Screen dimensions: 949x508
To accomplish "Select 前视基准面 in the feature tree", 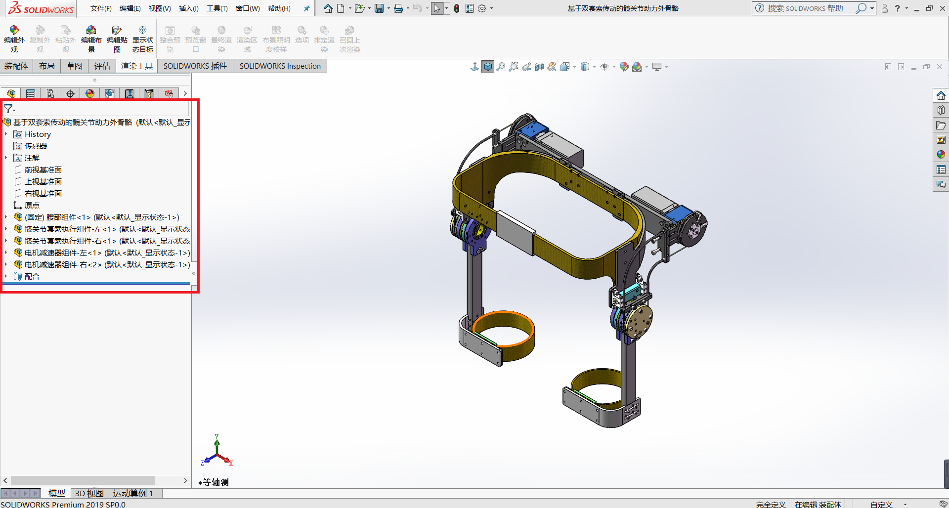I will [43, 170].
